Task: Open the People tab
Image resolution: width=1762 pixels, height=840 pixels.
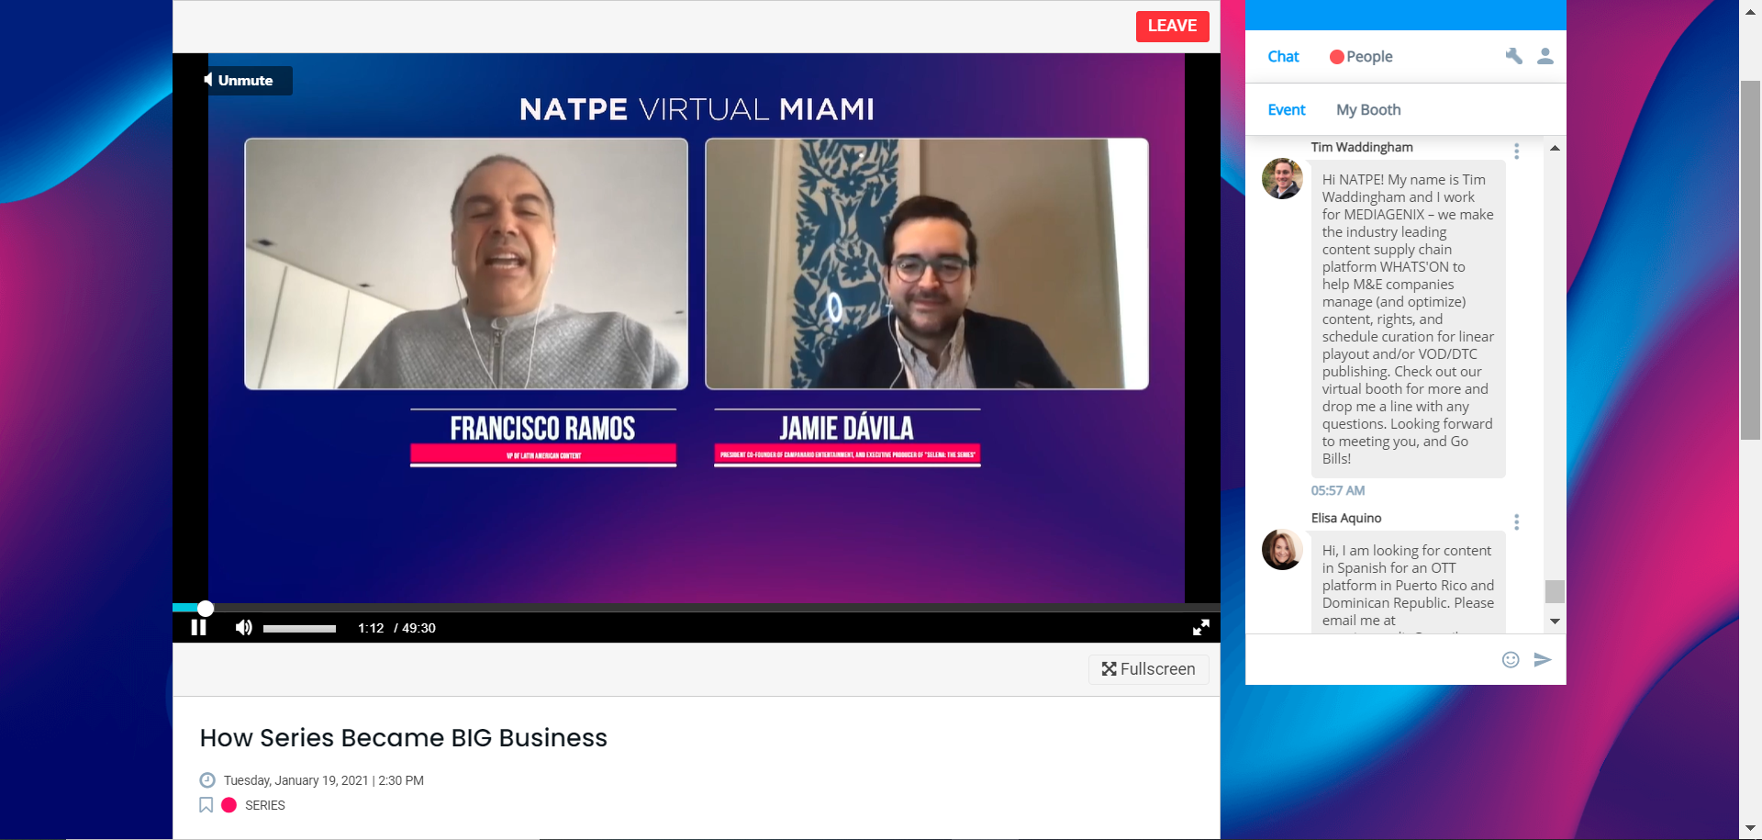Action: [1361, 57]
